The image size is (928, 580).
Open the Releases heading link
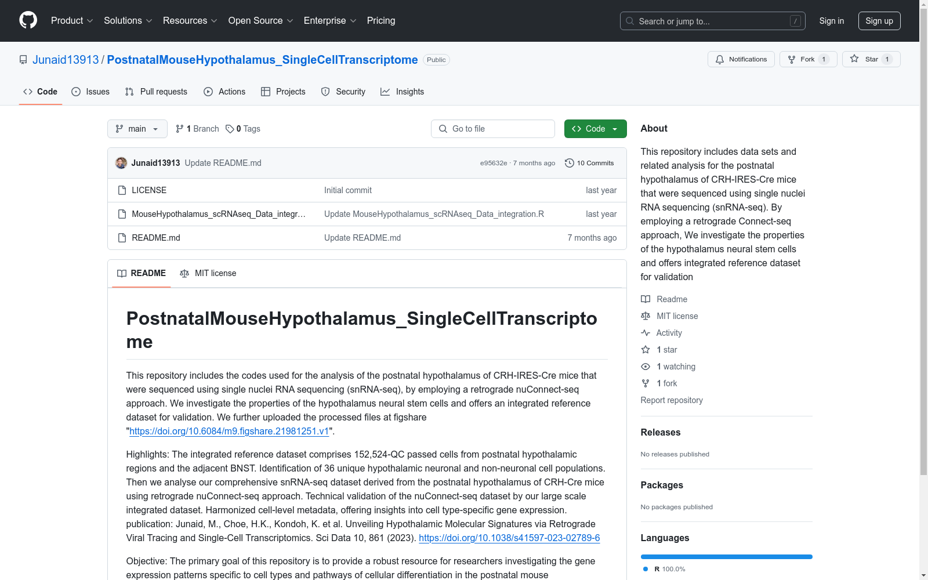click(661, 432)
